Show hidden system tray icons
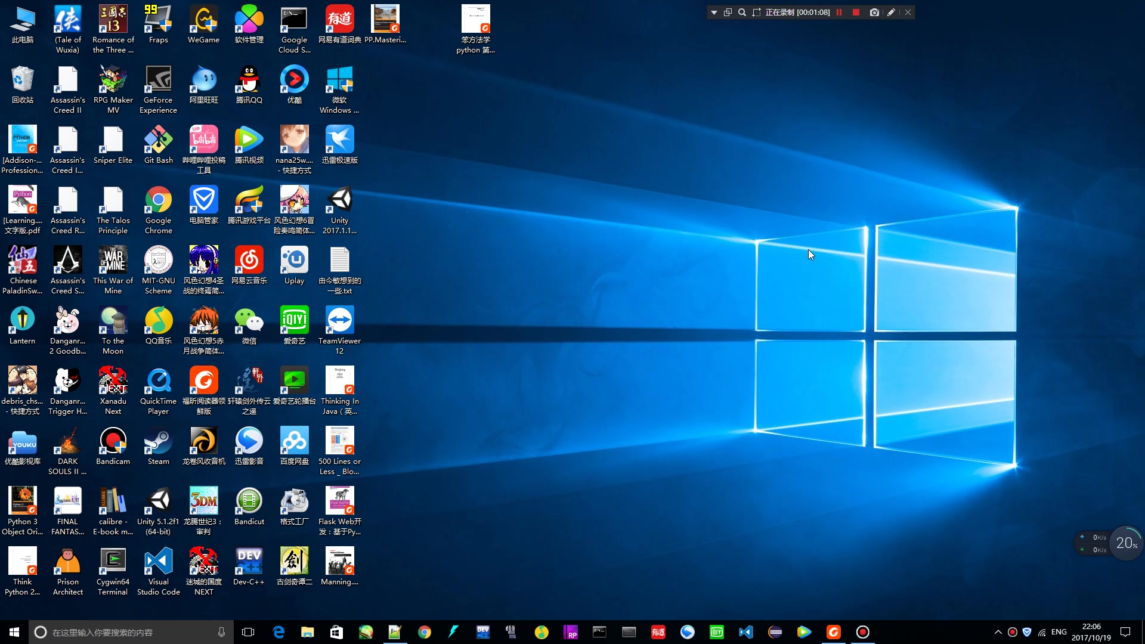 (x=998, y=632)
